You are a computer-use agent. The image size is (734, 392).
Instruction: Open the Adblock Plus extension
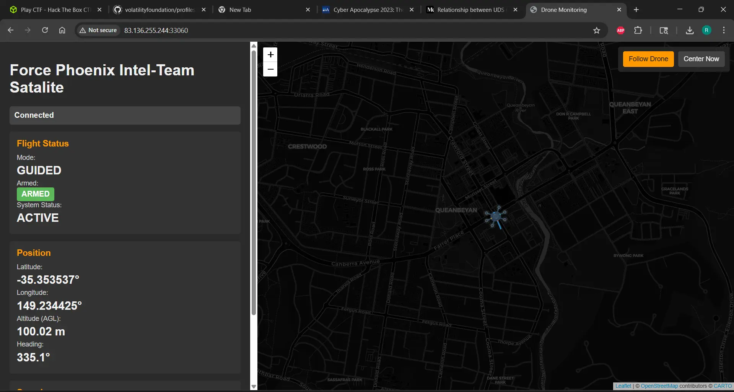(x=621, y=30)
